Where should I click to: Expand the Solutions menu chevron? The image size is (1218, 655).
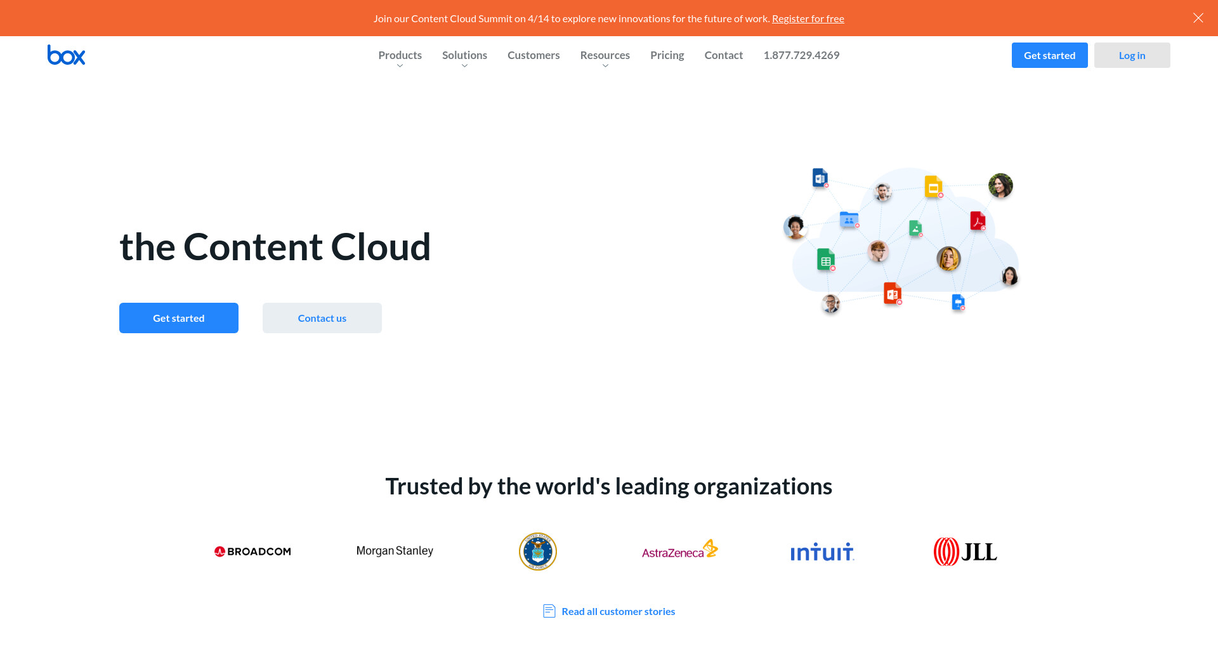(464, 66)
